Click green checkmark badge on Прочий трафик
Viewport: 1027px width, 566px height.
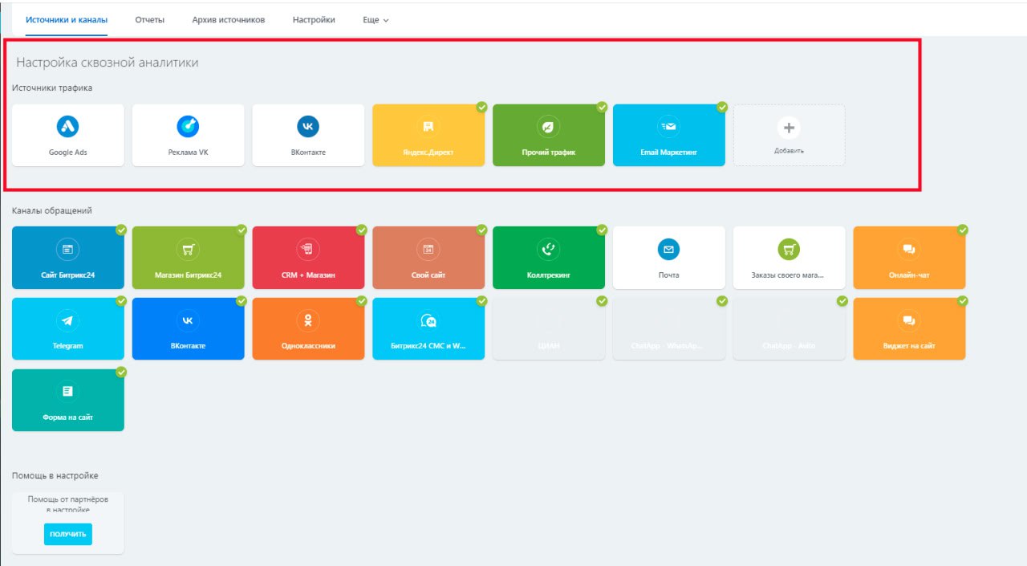click(602, 107)
